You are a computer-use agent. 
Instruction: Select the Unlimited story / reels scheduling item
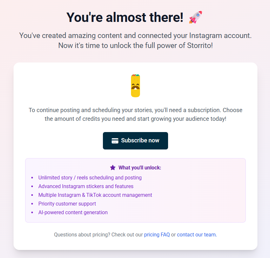pos(90,177)
